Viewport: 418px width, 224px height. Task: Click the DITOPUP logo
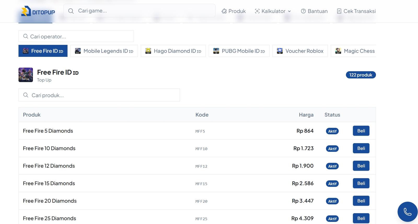pos(38,11)
